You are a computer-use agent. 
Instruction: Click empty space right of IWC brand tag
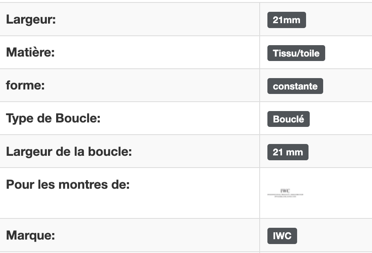point(335,236)
